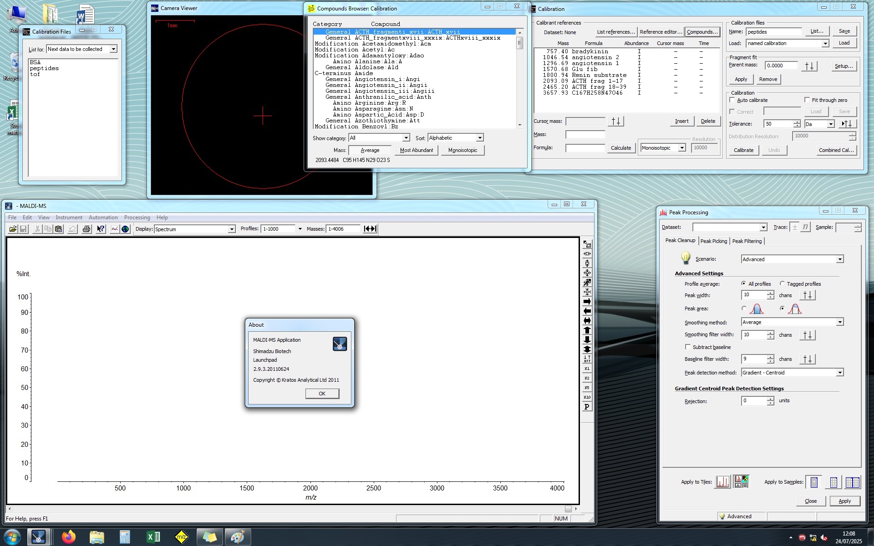Click the x10 magnification button
This screenshot has width=874, height=546.
(587, 397)
